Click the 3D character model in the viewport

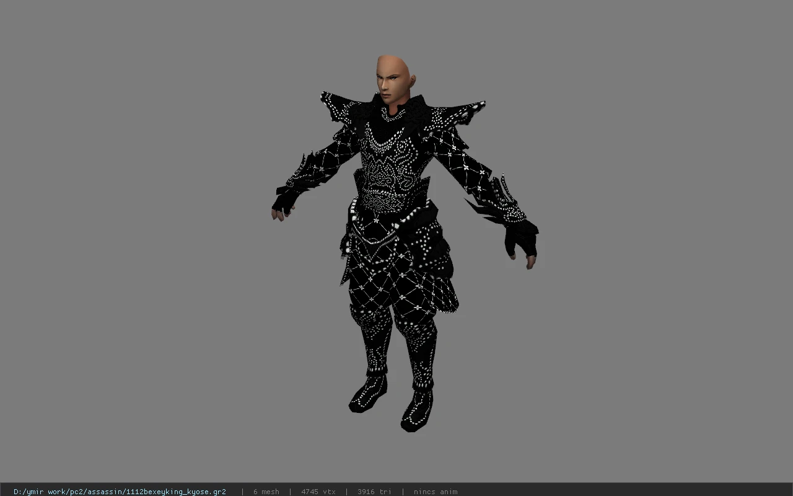point(404,244)
